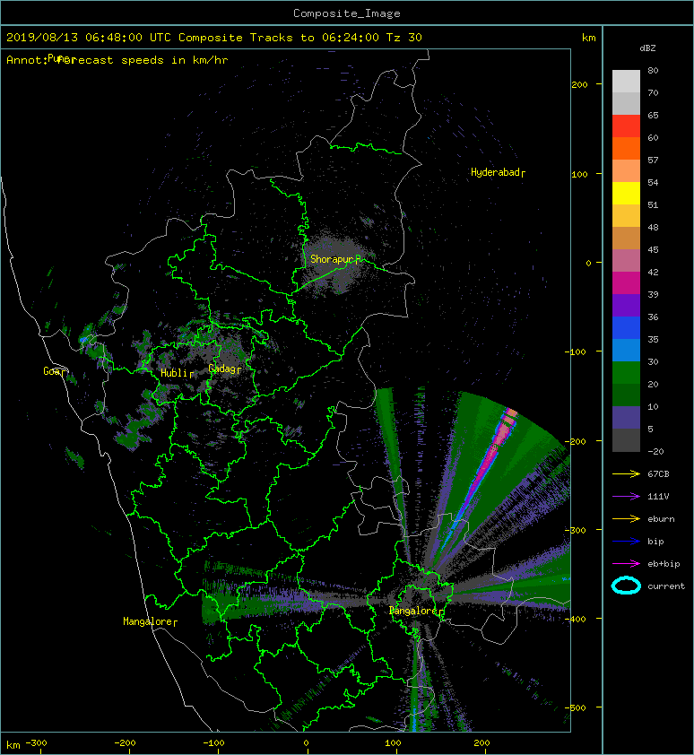Screen dimensions: 694x755
Task: Click the Gadag city label
Action: coord(222,369)
